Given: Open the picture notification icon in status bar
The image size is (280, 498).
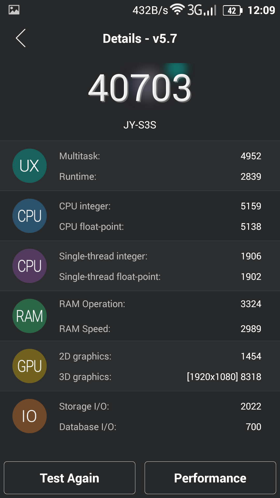Looking at the screenshot, I should point(14,10).
